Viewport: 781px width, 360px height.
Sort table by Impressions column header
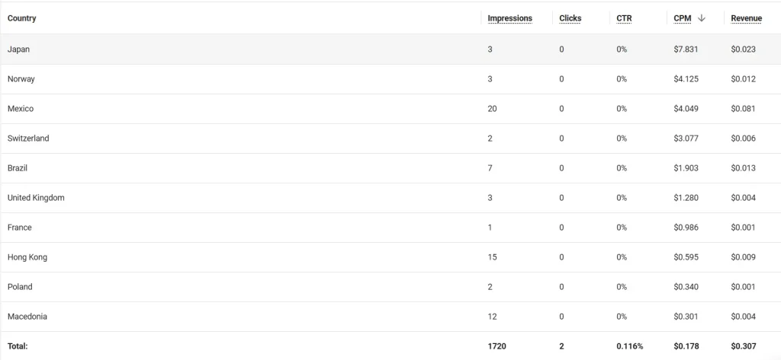(509, 18)
